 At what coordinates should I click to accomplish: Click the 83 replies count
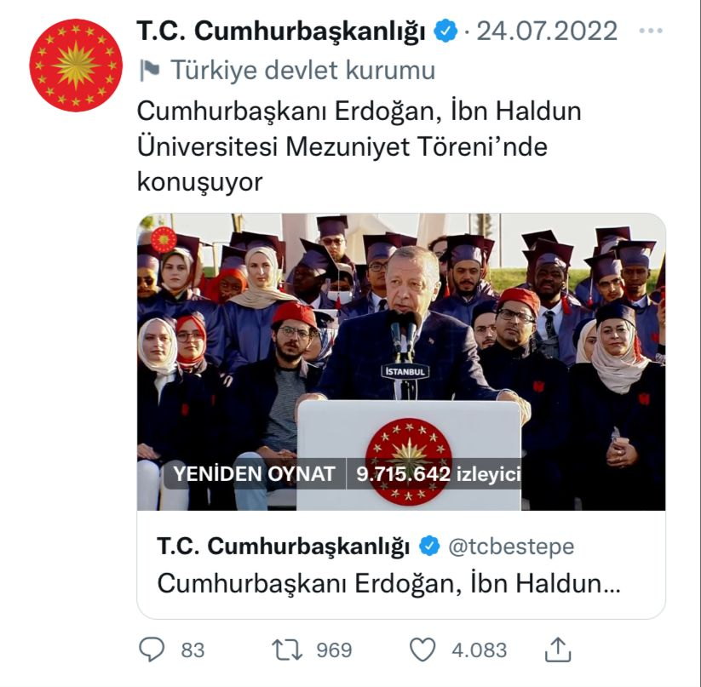[192, 650]
